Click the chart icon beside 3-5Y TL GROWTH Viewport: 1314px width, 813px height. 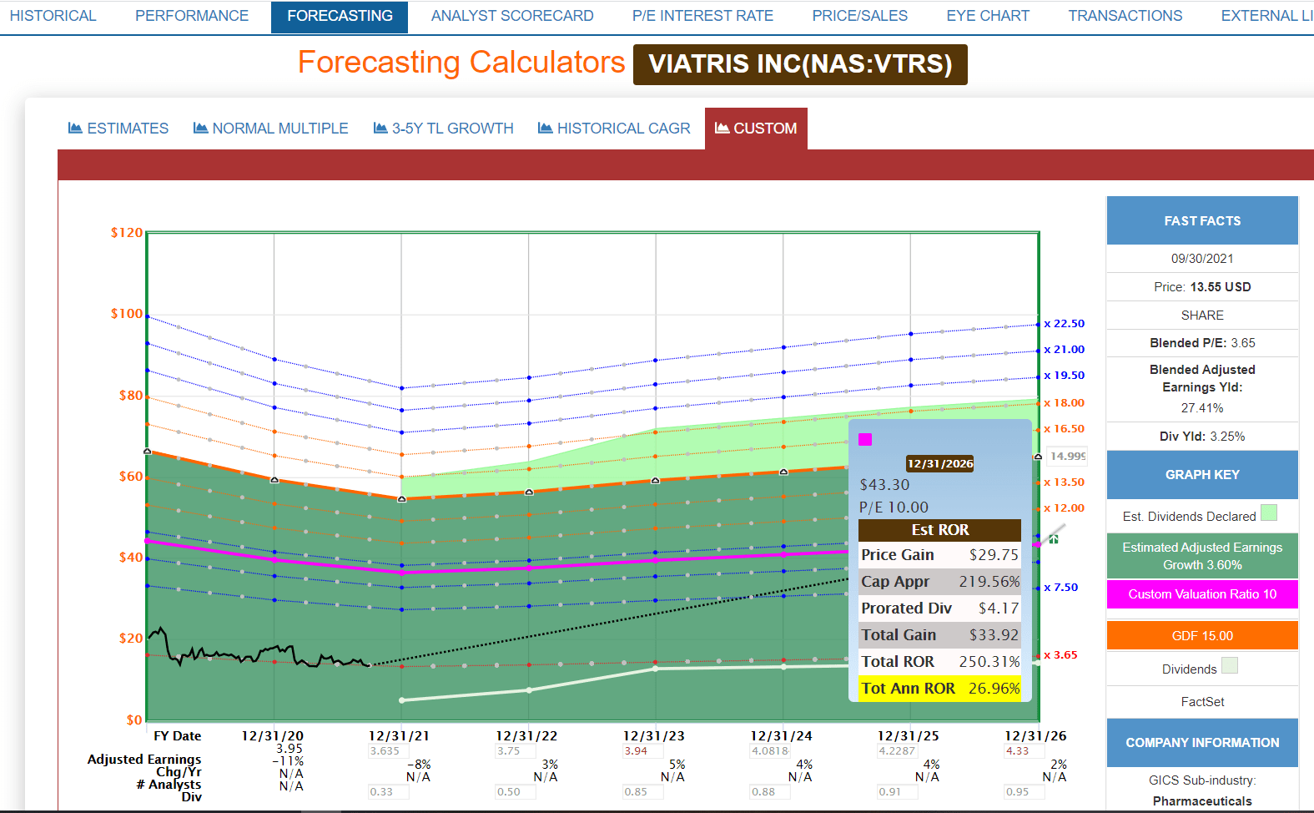point(380,128)
